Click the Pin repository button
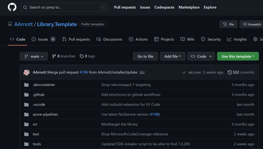 point(228,24)
